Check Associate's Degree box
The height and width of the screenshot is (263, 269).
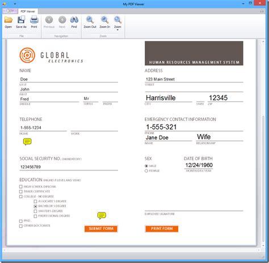pyautogui.click(x=35, y=202)
